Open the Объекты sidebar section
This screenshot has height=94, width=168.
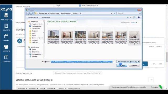tap(6, 27)
